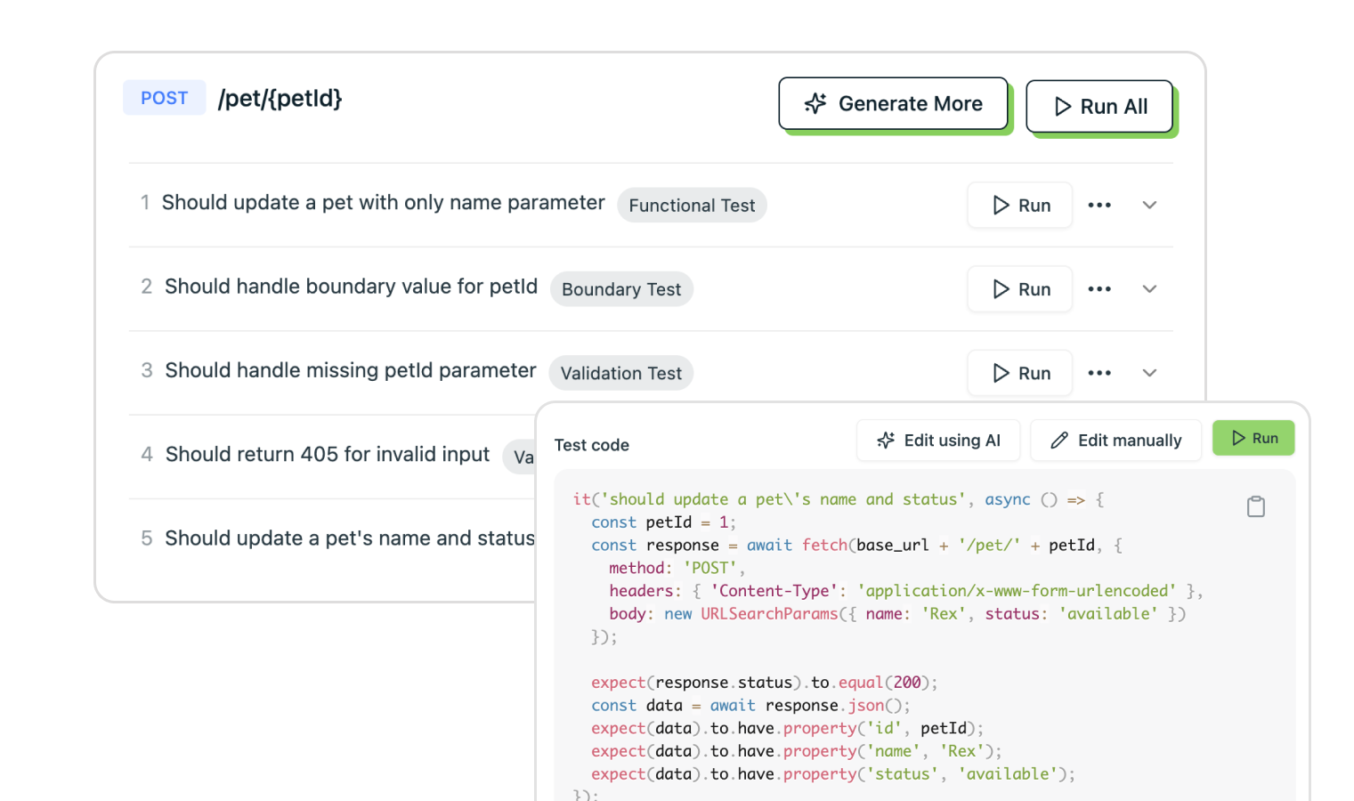Viewport: 1354px width, 801px height.
Task: Click the 'Test code' heading
Action: tap(592, 445)
